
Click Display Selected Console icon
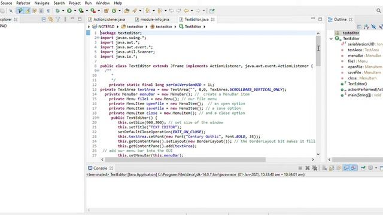click(370, 168)
